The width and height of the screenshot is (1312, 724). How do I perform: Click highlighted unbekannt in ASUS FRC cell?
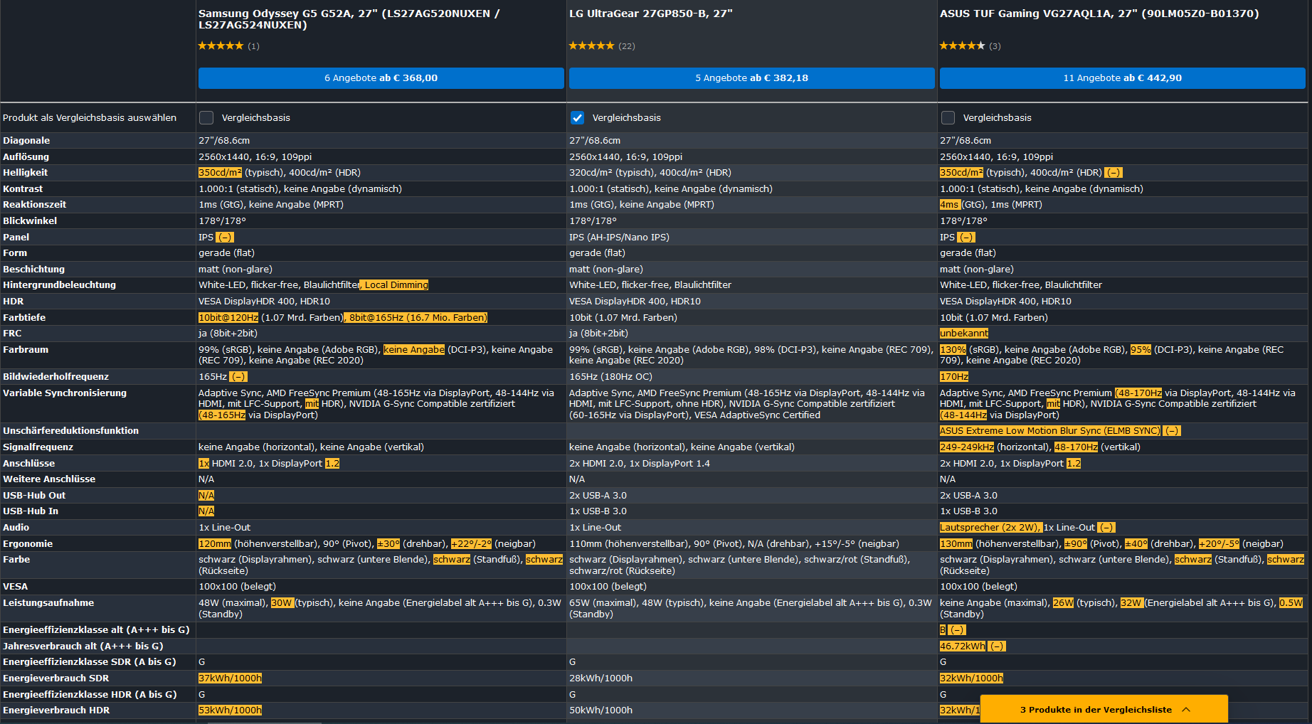[964, 334]
